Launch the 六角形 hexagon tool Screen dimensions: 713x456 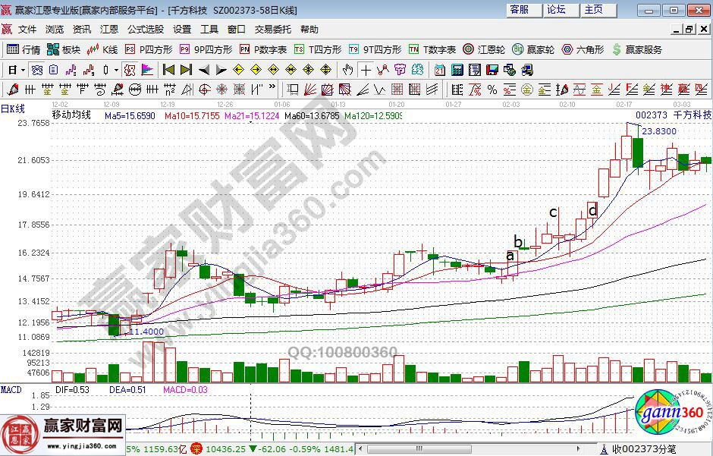pos(583,50)
